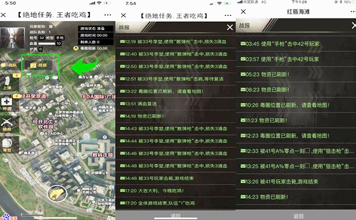Close the 红唇海滩 page with X

(x=243, y=12)
